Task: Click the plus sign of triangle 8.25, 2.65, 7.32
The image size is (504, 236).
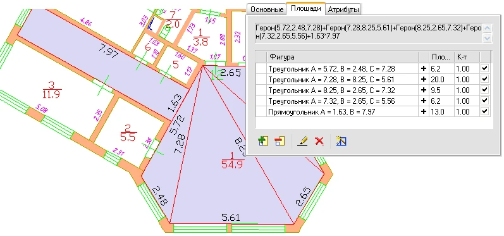Action: (x=424, y=90)
